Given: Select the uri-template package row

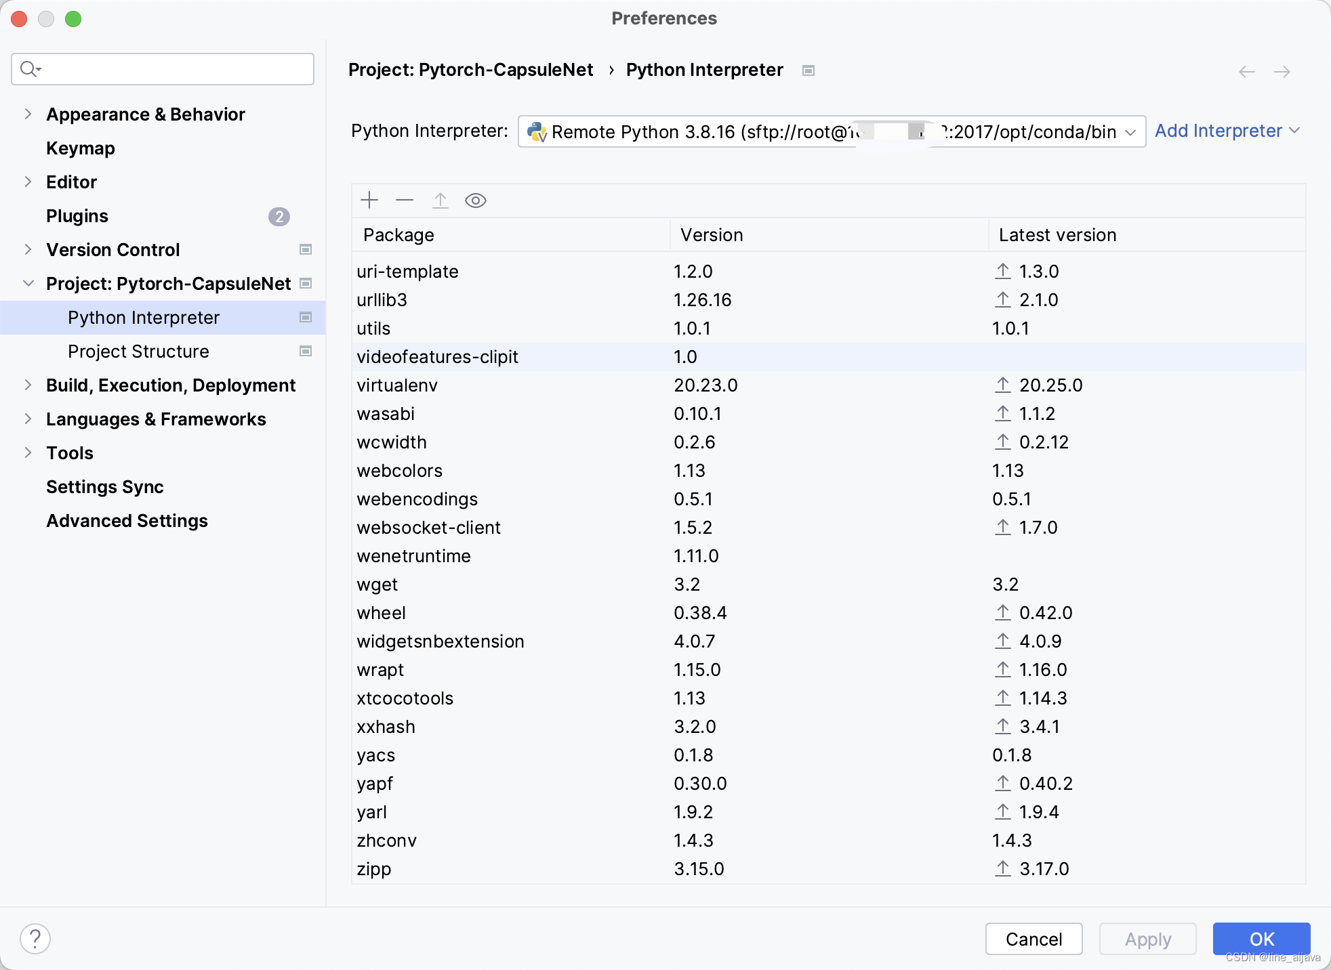Looking at the screenshot, I should pos(828,272).
